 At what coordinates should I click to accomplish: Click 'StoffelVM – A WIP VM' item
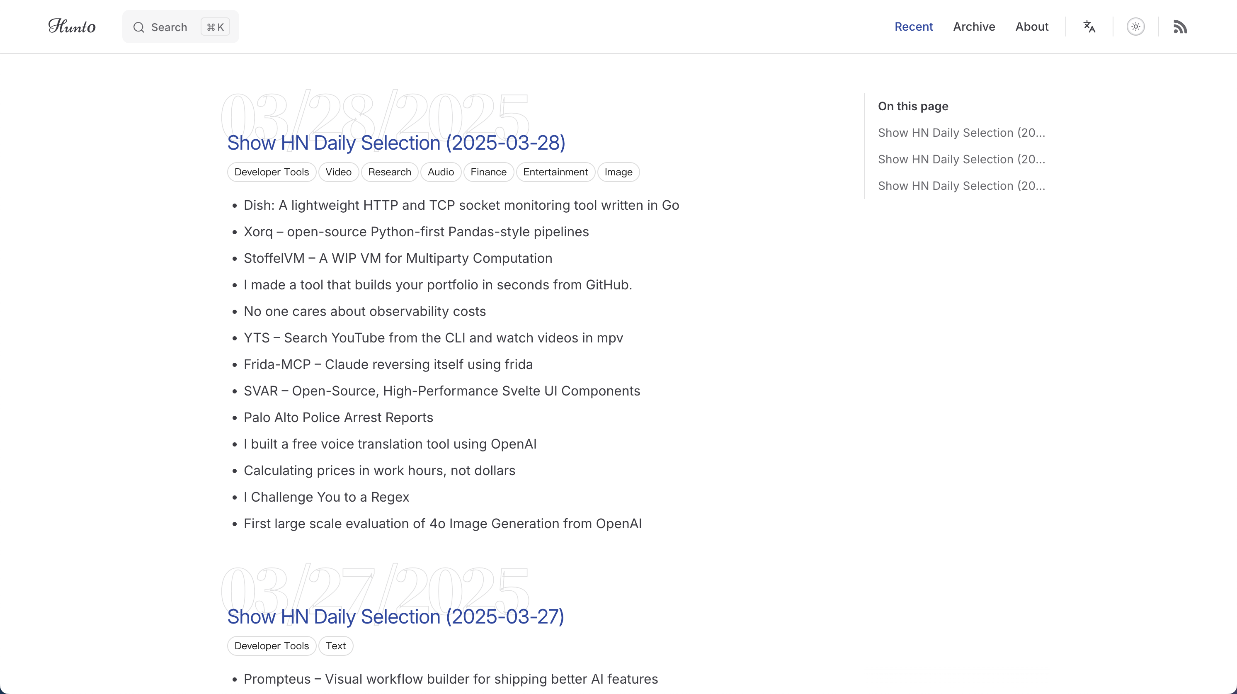click(x=398, y=258)
